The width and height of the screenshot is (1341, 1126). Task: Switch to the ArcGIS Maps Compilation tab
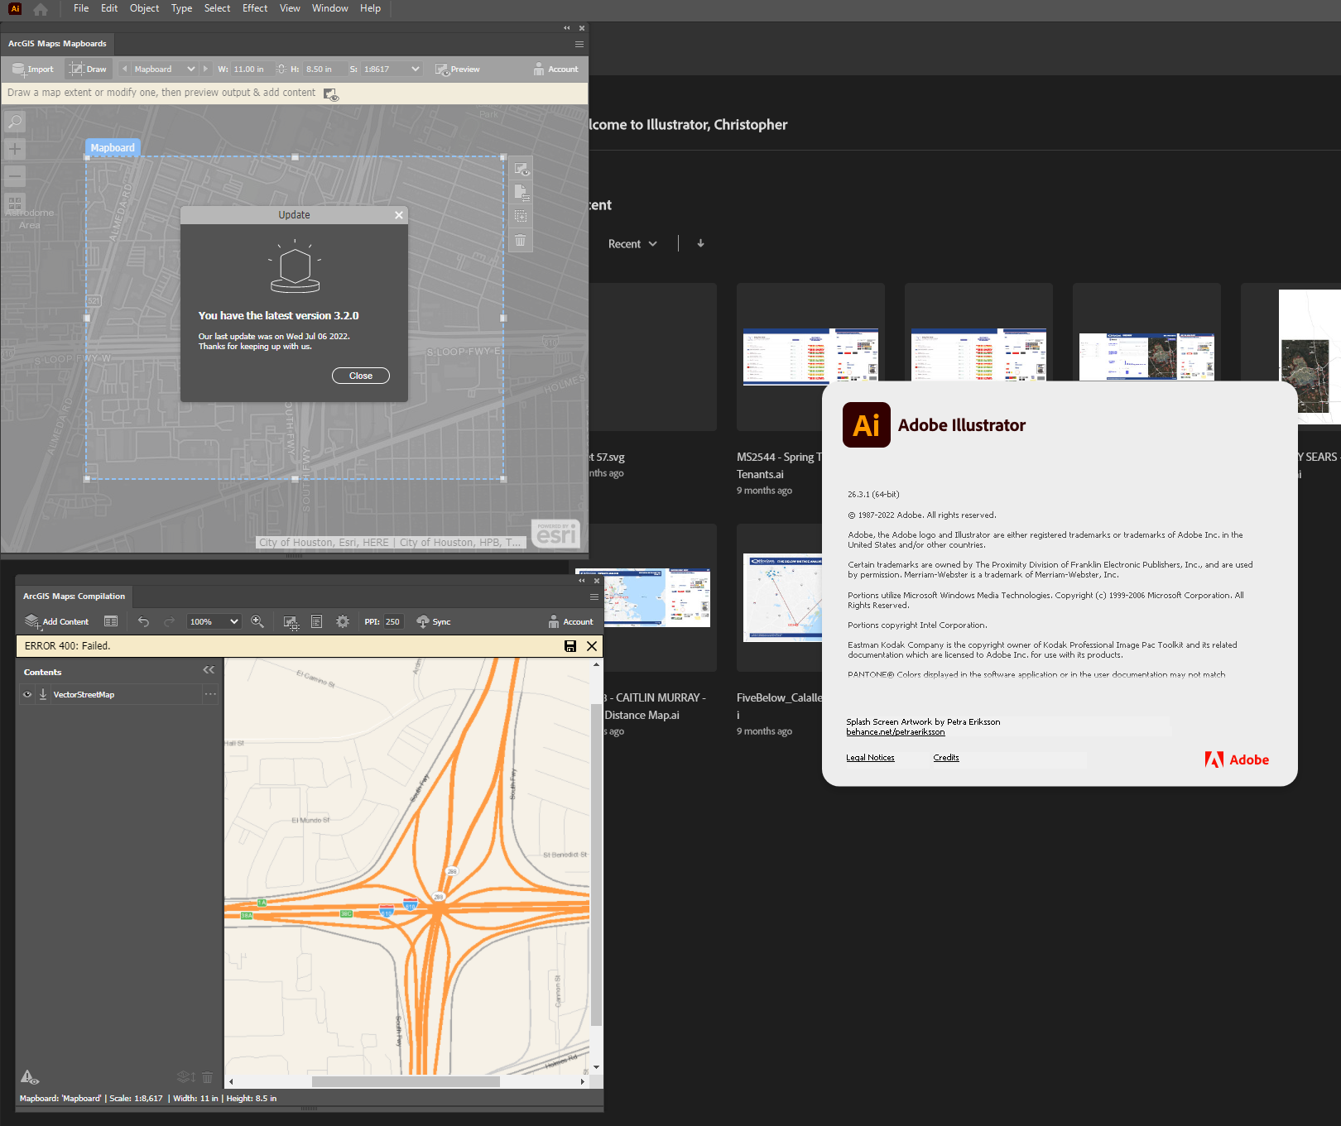click(74, 597)
